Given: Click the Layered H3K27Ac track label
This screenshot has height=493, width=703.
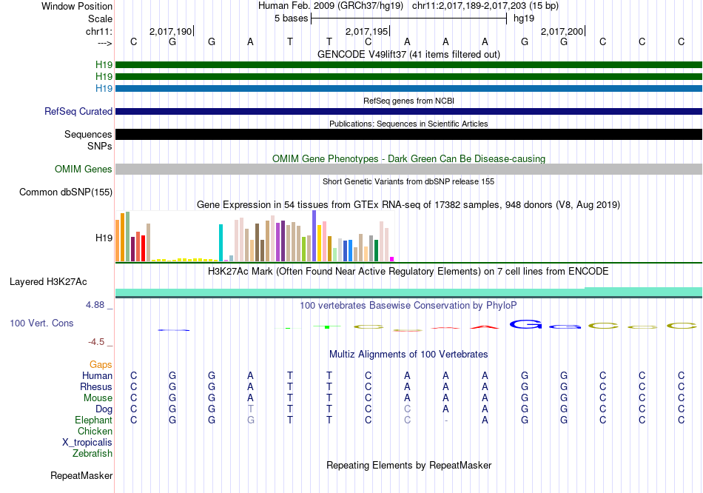Looking at the screenshot, I should point(48,282).
